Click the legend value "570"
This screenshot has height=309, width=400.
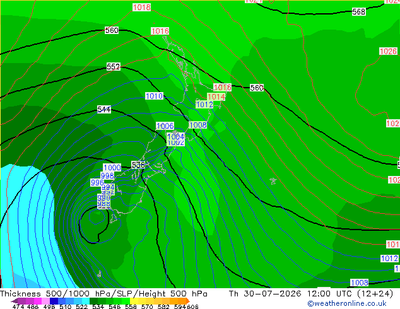[x=147, y=306]
